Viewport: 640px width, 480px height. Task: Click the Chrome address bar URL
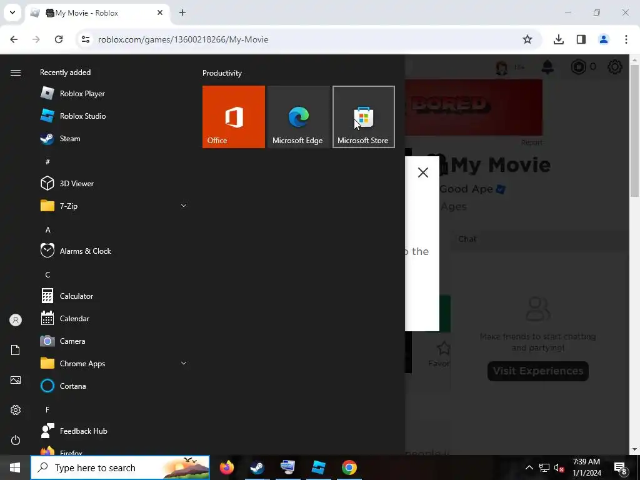(x=183, y=39)
